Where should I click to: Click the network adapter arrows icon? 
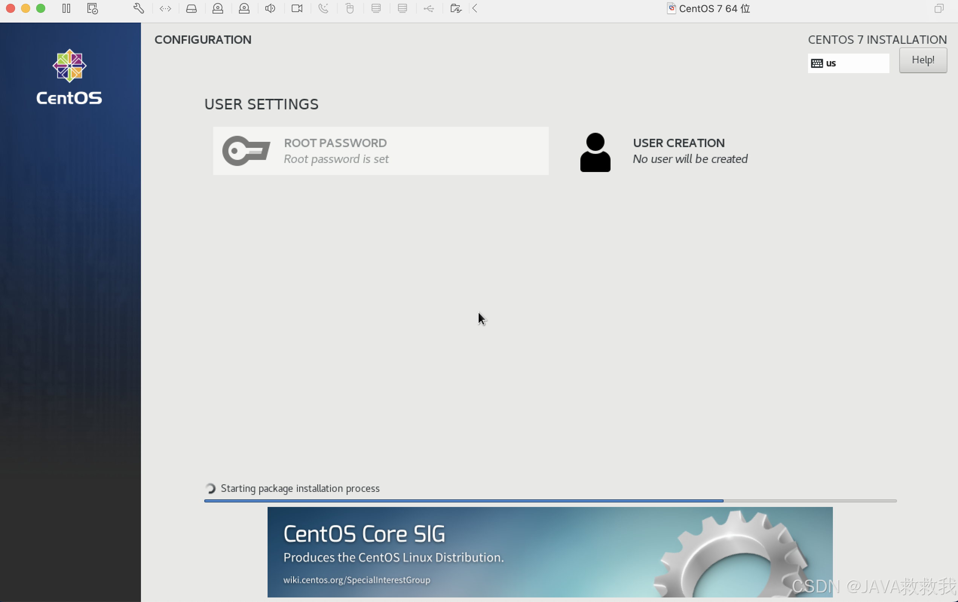165,8
